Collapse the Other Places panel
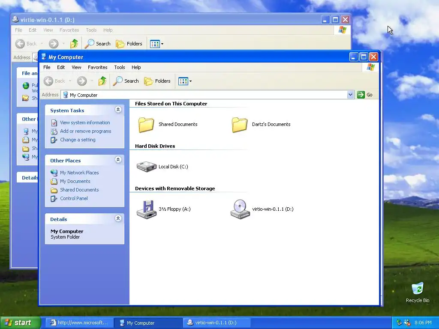This screenshot has width=439, height=329. tap(118, 160)
